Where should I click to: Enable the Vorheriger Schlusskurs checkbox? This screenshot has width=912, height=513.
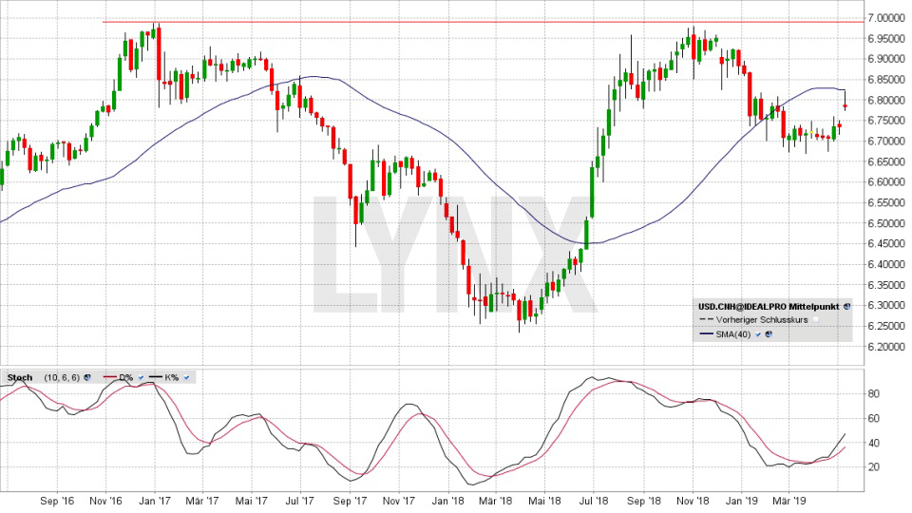[x=815, y=320]
